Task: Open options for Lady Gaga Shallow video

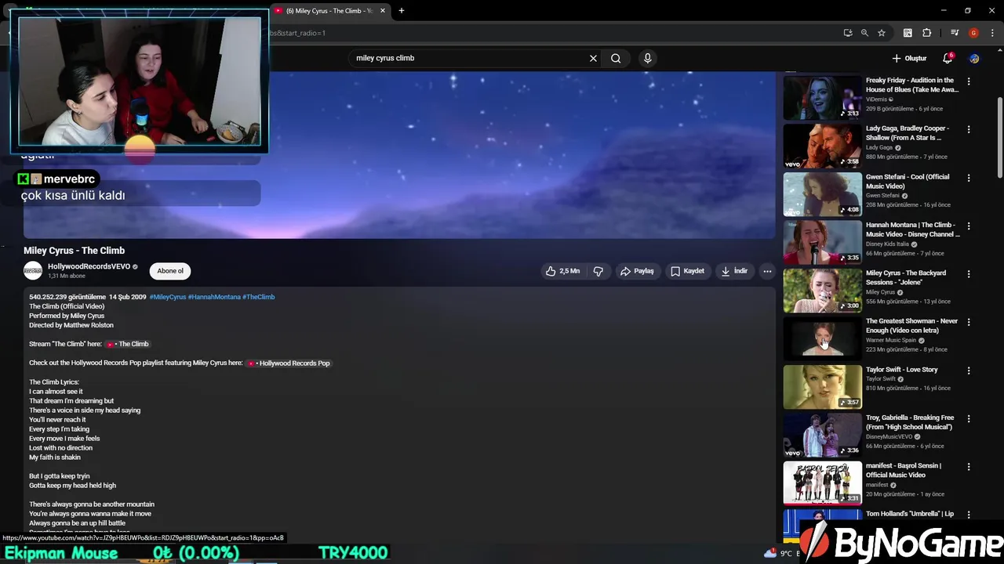Action: point(969,129)
